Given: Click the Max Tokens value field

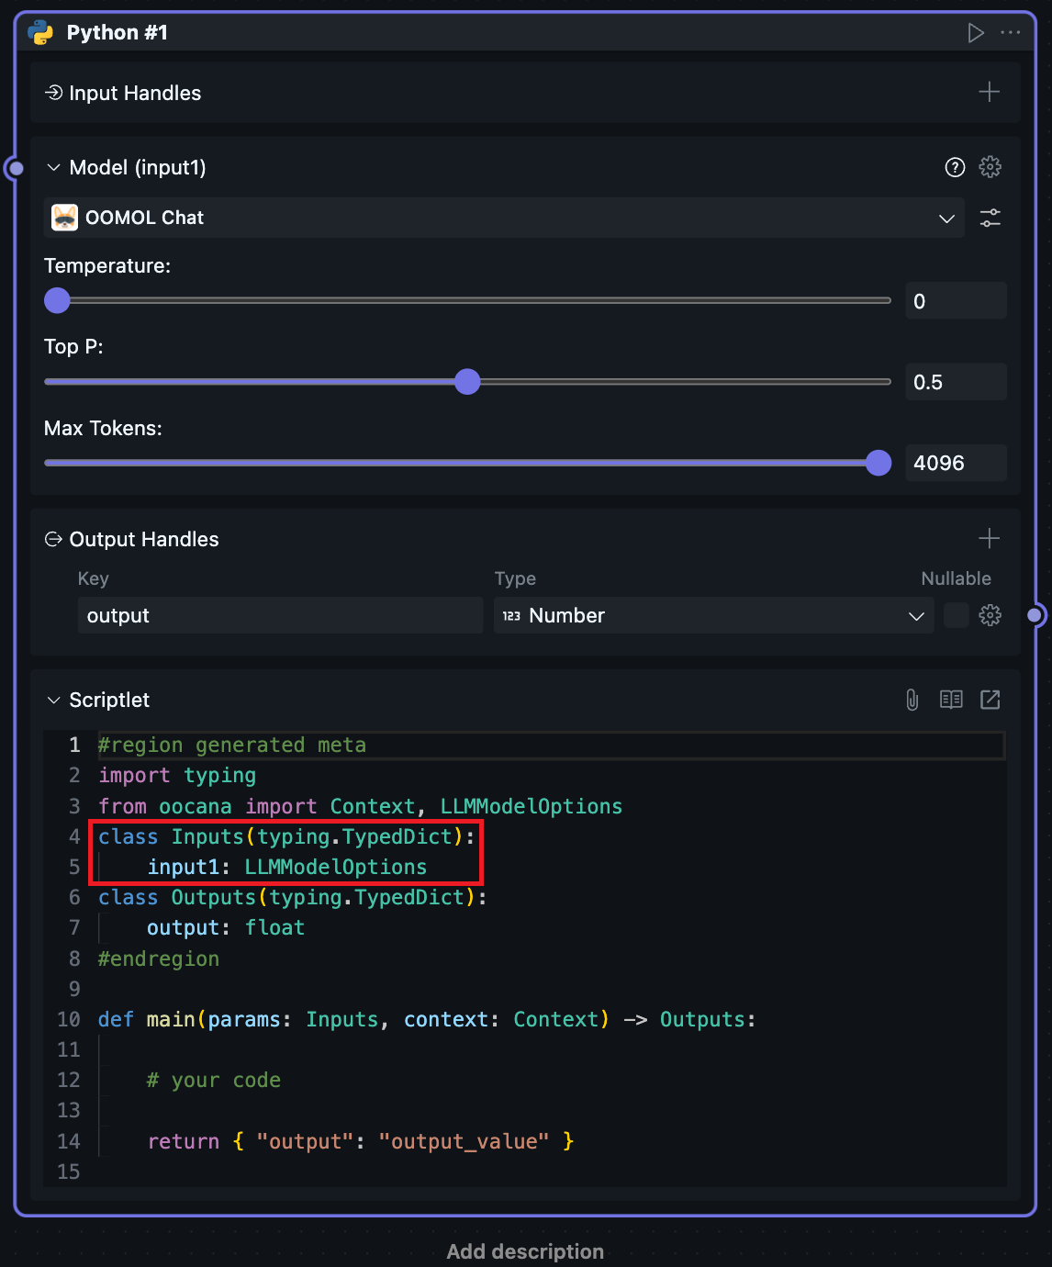Looking at the screenshot, I should tap(955, 463).
